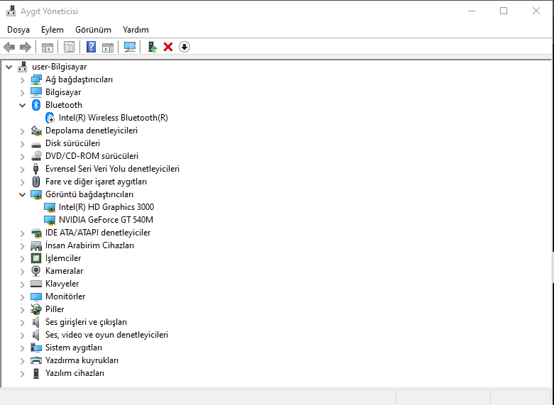Select Fare ve diğer işaret aygıtları label
Viewport: 554px width, 405px height.
click(x=96, y=182)
